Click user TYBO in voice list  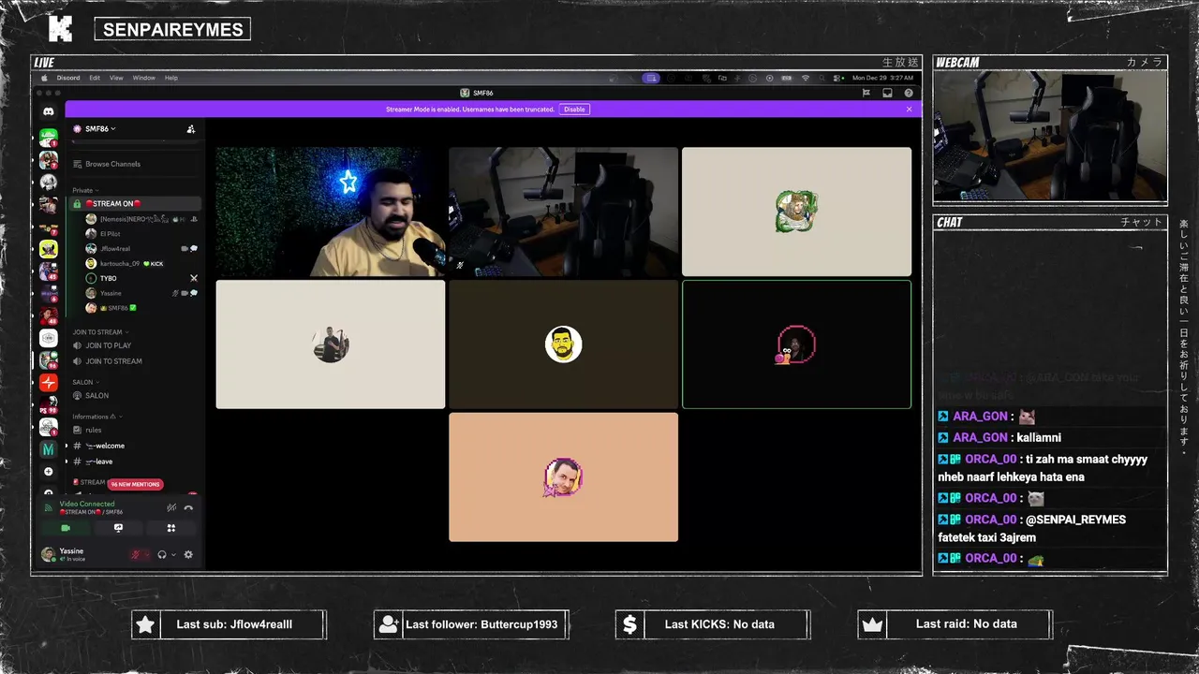141,278
